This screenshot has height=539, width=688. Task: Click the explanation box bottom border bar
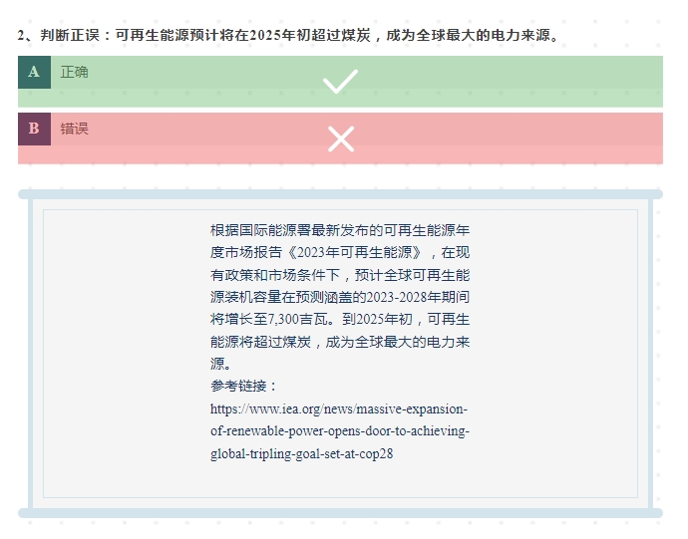tap(340, 513)
